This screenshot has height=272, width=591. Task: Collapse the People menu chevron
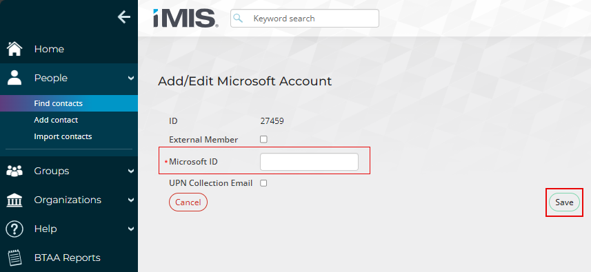pyautogui.click(x=131, y=79)
